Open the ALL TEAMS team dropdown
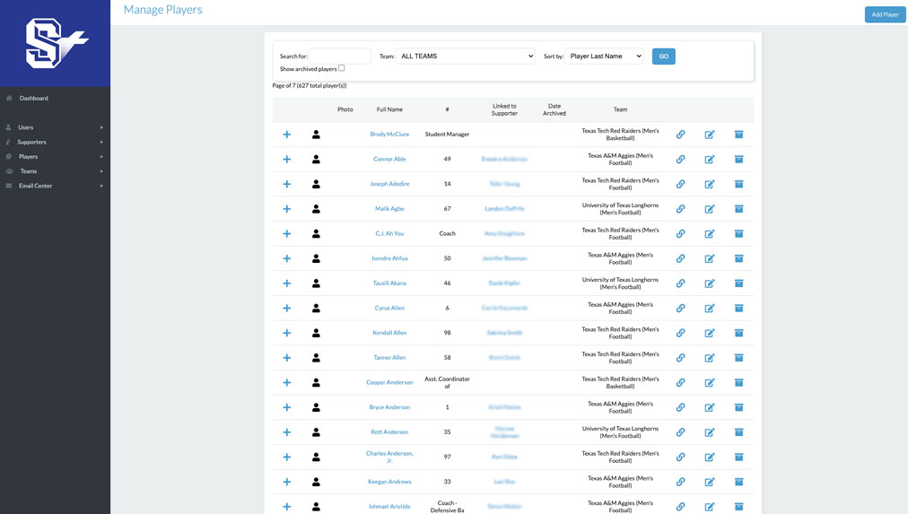 coord(466,57)
